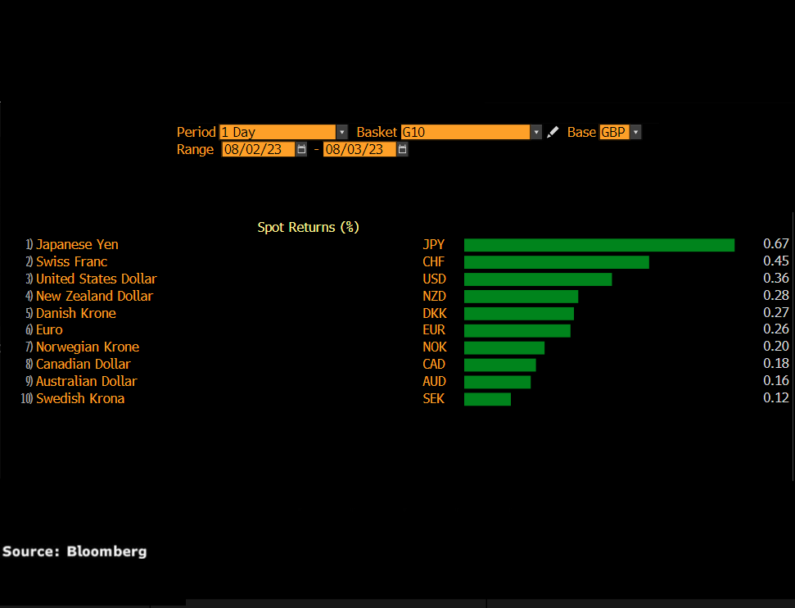
Task: Click the 08/02/23 start date field
Action: click(258, 149)
